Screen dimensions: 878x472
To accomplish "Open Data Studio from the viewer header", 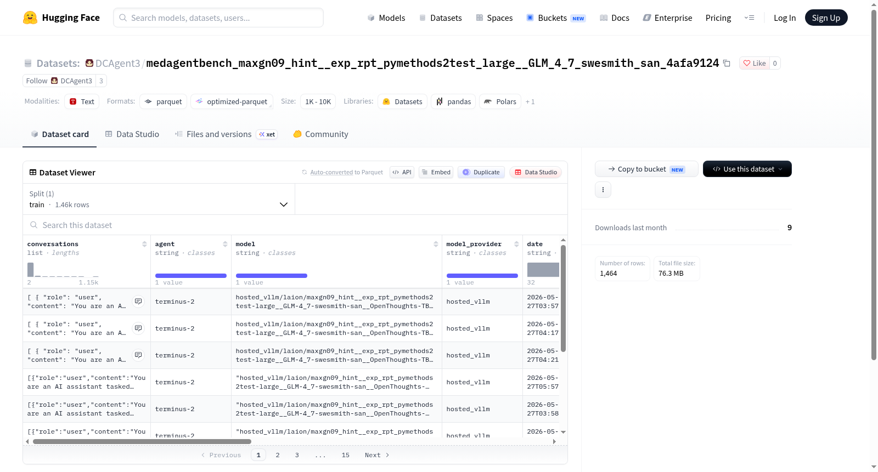I will point(535,172).
